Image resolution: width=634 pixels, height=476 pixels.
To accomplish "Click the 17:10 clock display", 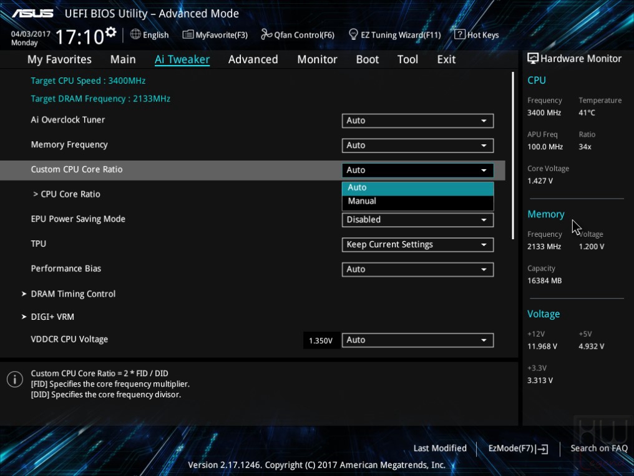I will click(80, 37).
